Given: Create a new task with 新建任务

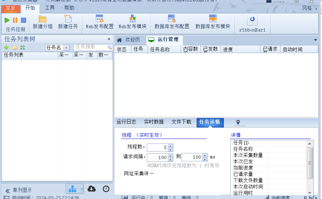Looking at the screenshot, I should (68, 22).
